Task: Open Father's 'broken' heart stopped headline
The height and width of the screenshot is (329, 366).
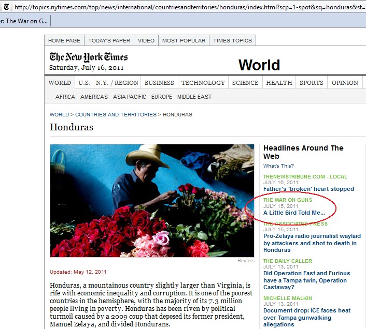Action: coord(308,189)
